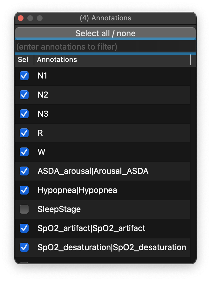Select the SleepStage row label

click(x=59, y=209)
